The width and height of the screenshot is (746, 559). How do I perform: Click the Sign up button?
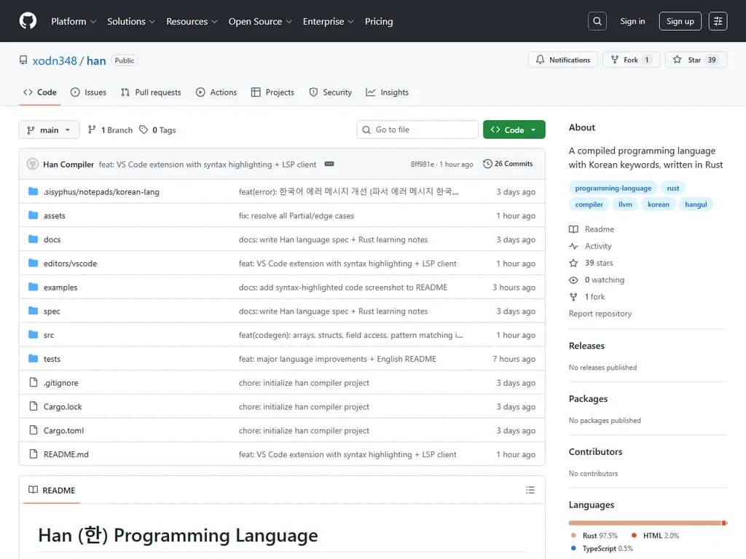click(x=680, y=21)
